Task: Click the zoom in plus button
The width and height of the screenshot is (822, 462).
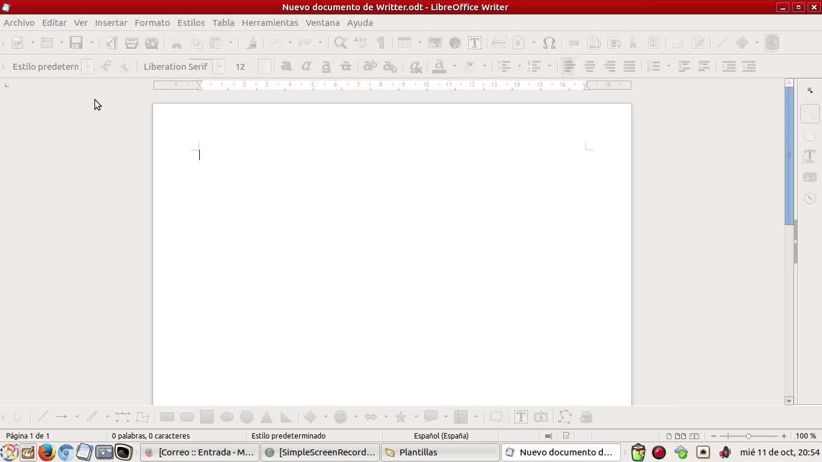Action: [x=784, y=436]
